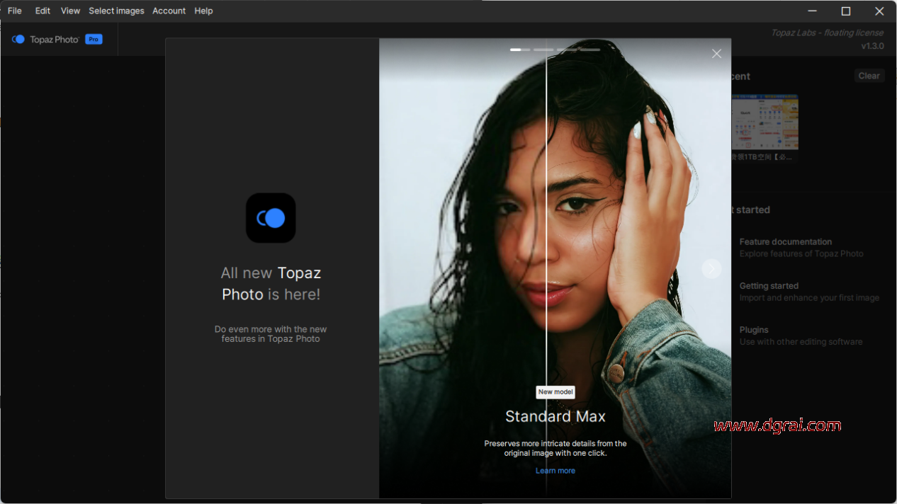Open the Getting started guide

(769, 286)
